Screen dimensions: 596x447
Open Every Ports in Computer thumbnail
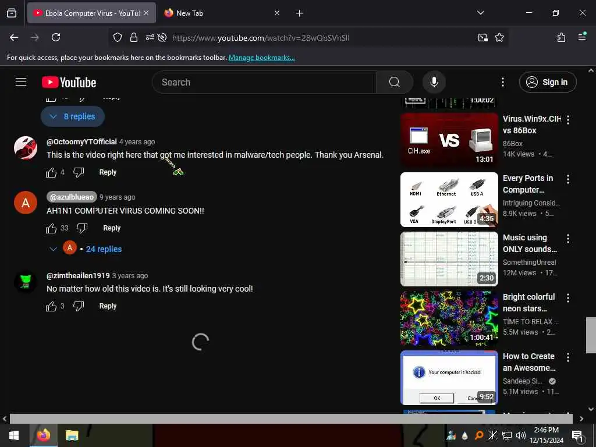449,200
